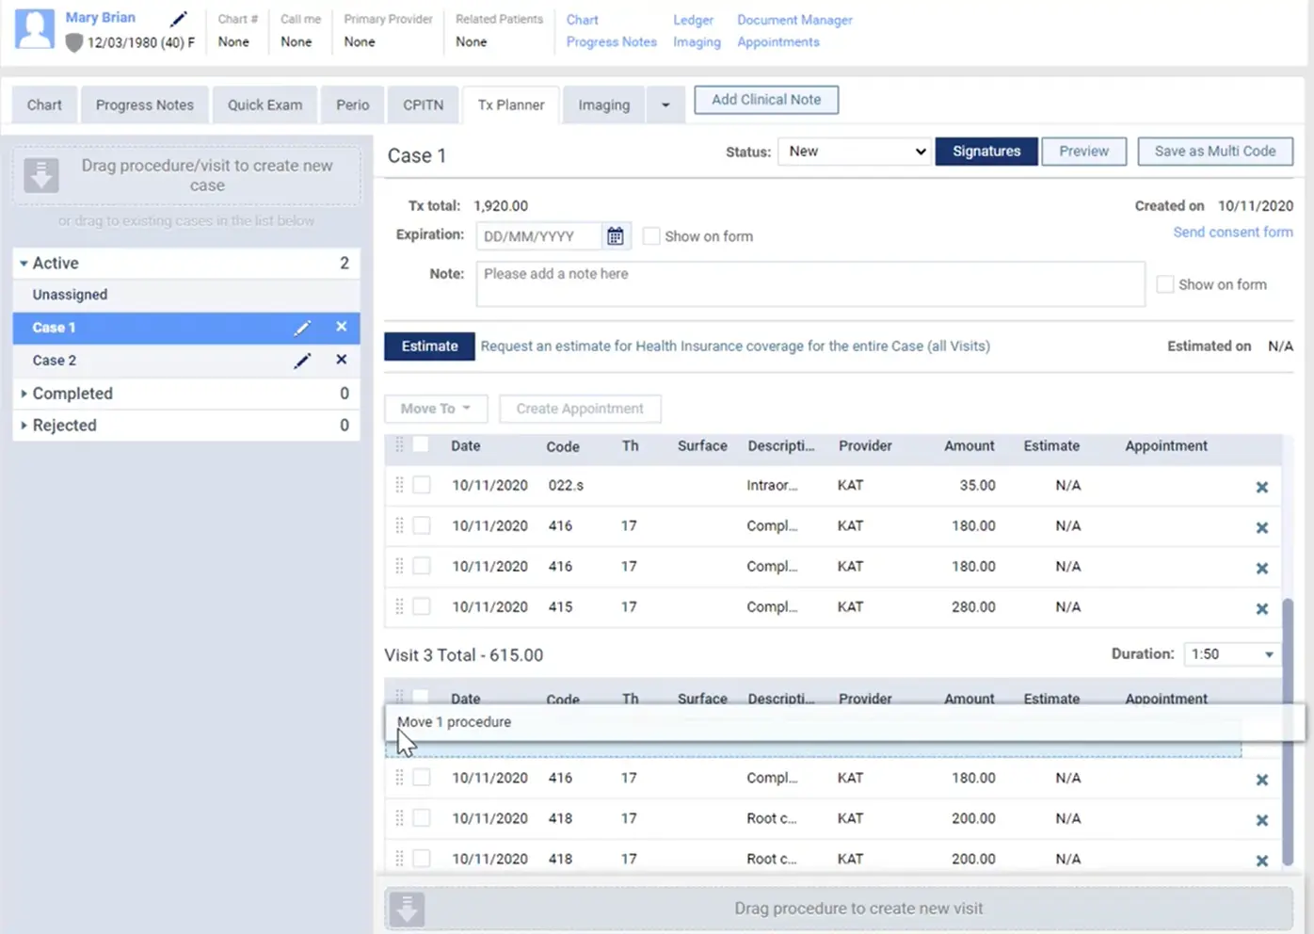Edit Case 2 name with pencil icon

[x=302, y=361]
